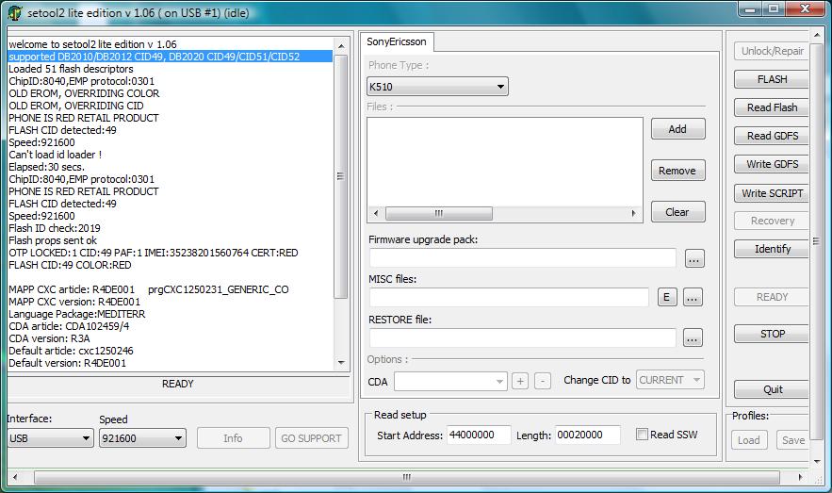Click the Files list left scroll arrow

376,213
